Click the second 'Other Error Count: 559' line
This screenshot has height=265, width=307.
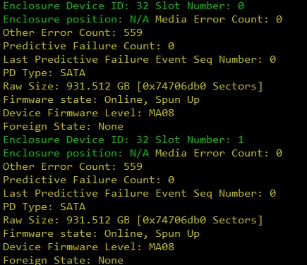tap(73, 166)
